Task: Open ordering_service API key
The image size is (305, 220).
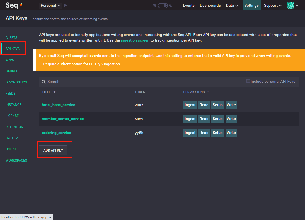Action: pyautogui.click(x=56, y=133)
